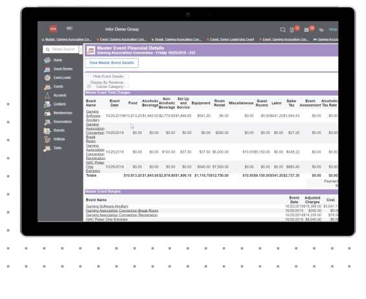
Task: Open Gaming Association Convention Registration in Total Charges
Action: (x=95, y=152)
